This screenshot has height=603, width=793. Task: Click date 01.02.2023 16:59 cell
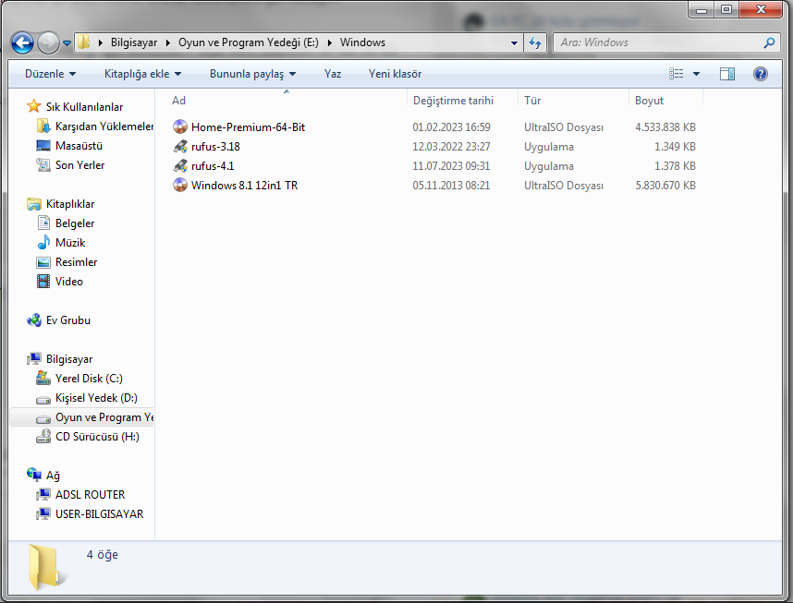point(451,127)
